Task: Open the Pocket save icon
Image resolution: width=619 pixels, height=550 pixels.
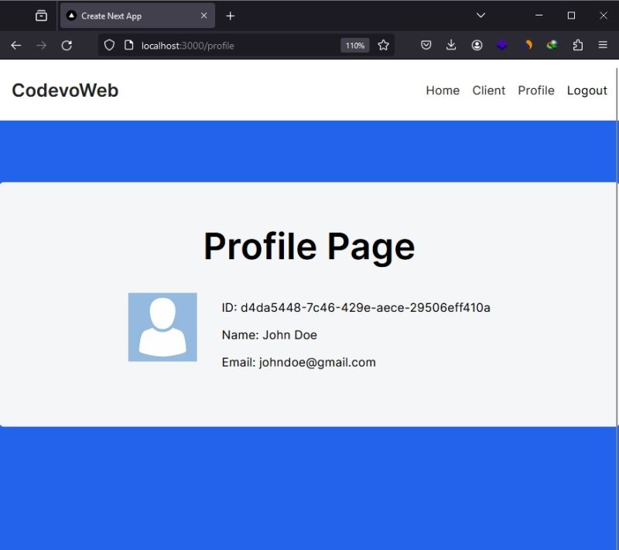Action: pos(426,45)
